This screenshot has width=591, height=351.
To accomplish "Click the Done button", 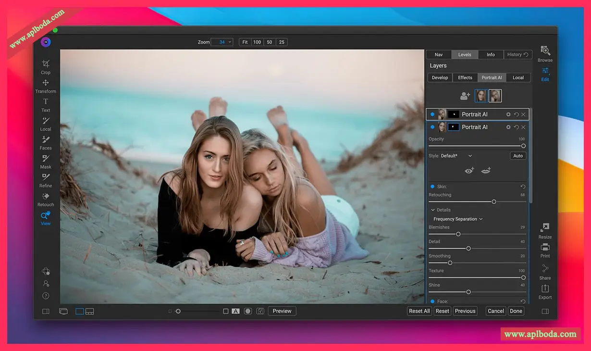I will [x=516, y=311].
